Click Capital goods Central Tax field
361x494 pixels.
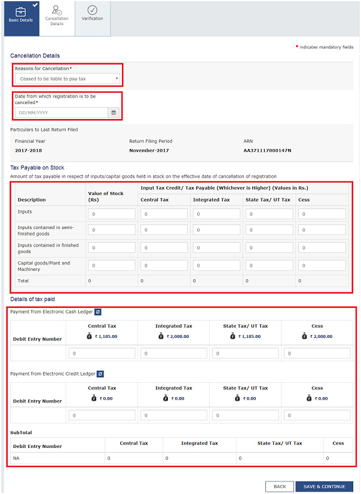coord(164,266)
